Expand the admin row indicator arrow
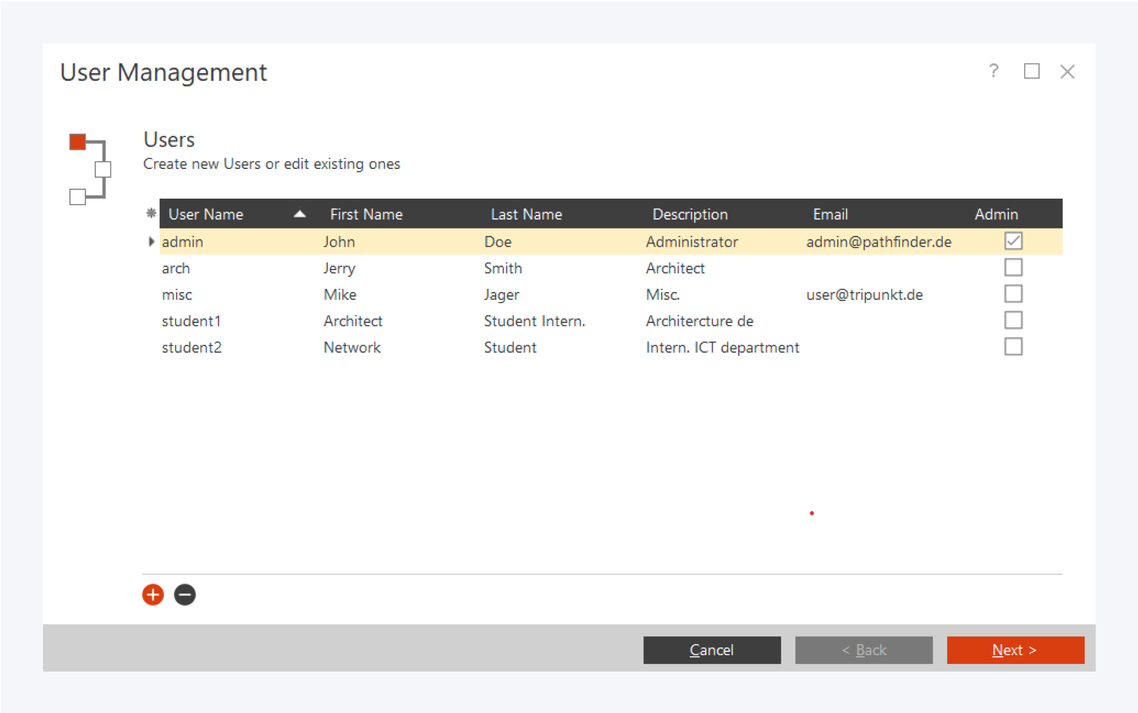This screenshot has width=1138, height=713. tap(151, 242)
